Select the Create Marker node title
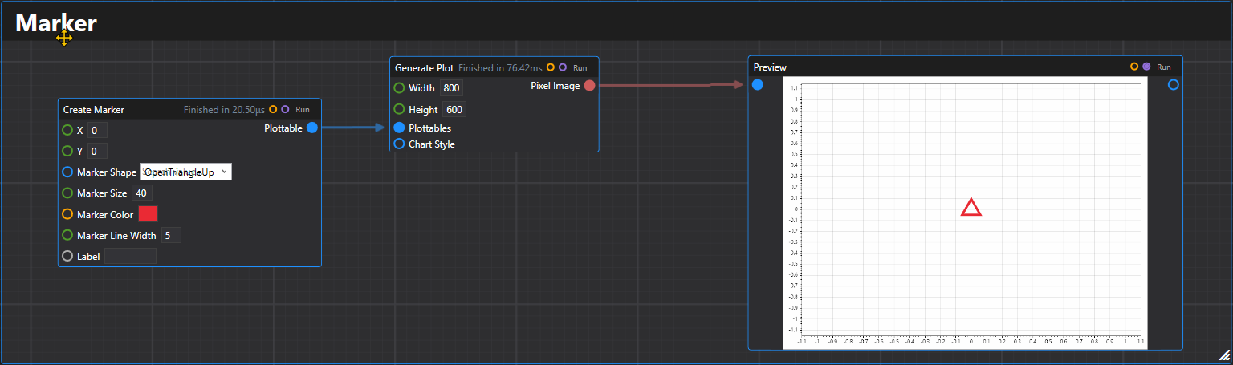 pos(94,109)
